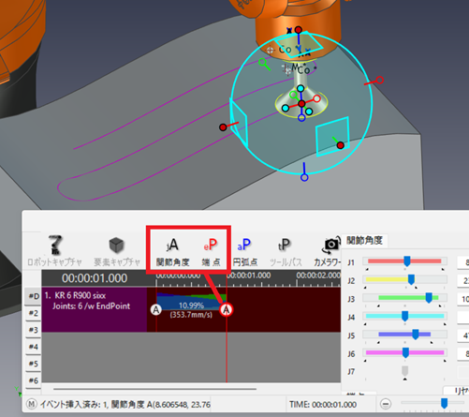Select the 関節角度 jA tool
Image resolution: width=469 pixels, height=417 pixels.
coord(172,252)
